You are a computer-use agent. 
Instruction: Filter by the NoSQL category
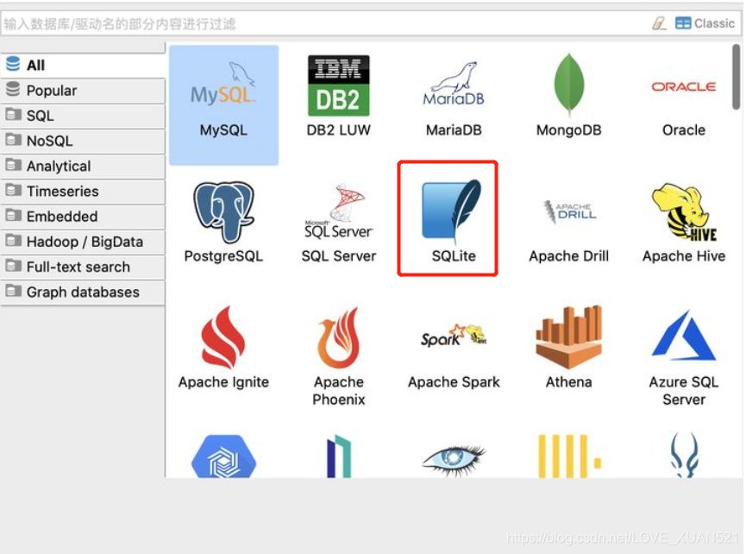tap(83, 141)
